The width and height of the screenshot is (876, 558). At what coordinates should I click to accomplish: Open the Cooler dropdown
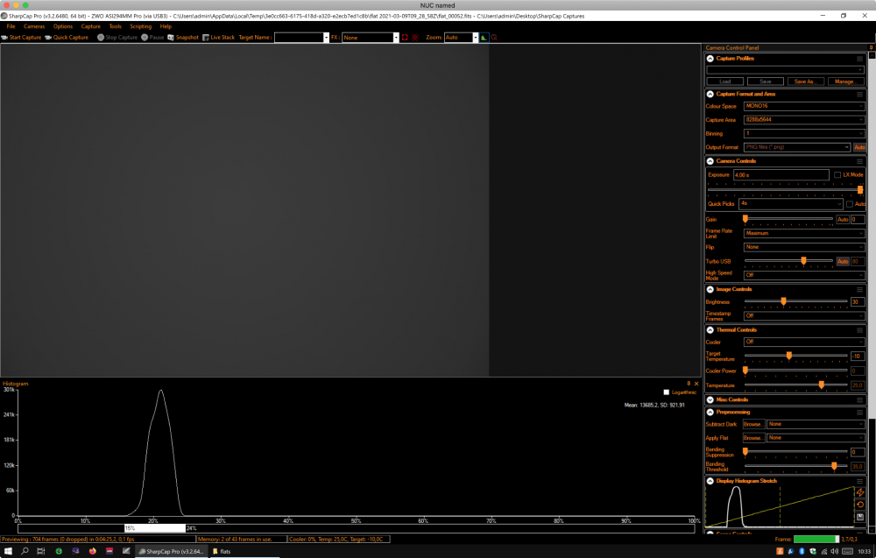pos(804,342)
